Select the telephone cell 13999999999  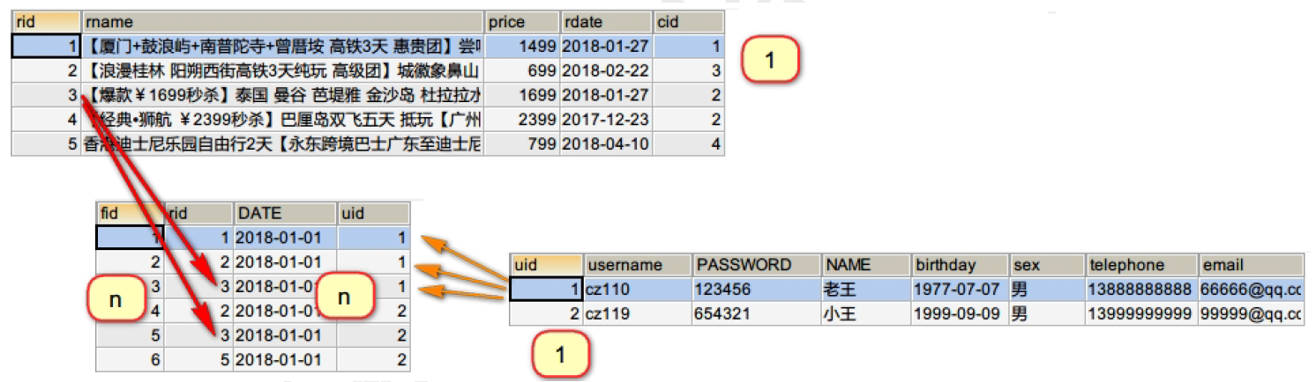1141,312
